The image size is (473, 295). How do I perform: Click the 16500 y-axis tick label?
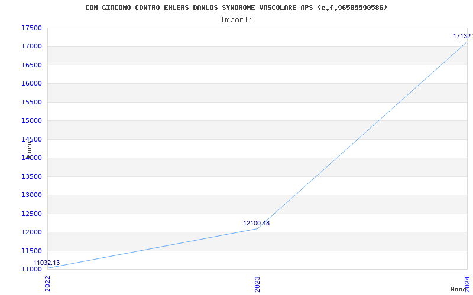click(x=31, y=65)
